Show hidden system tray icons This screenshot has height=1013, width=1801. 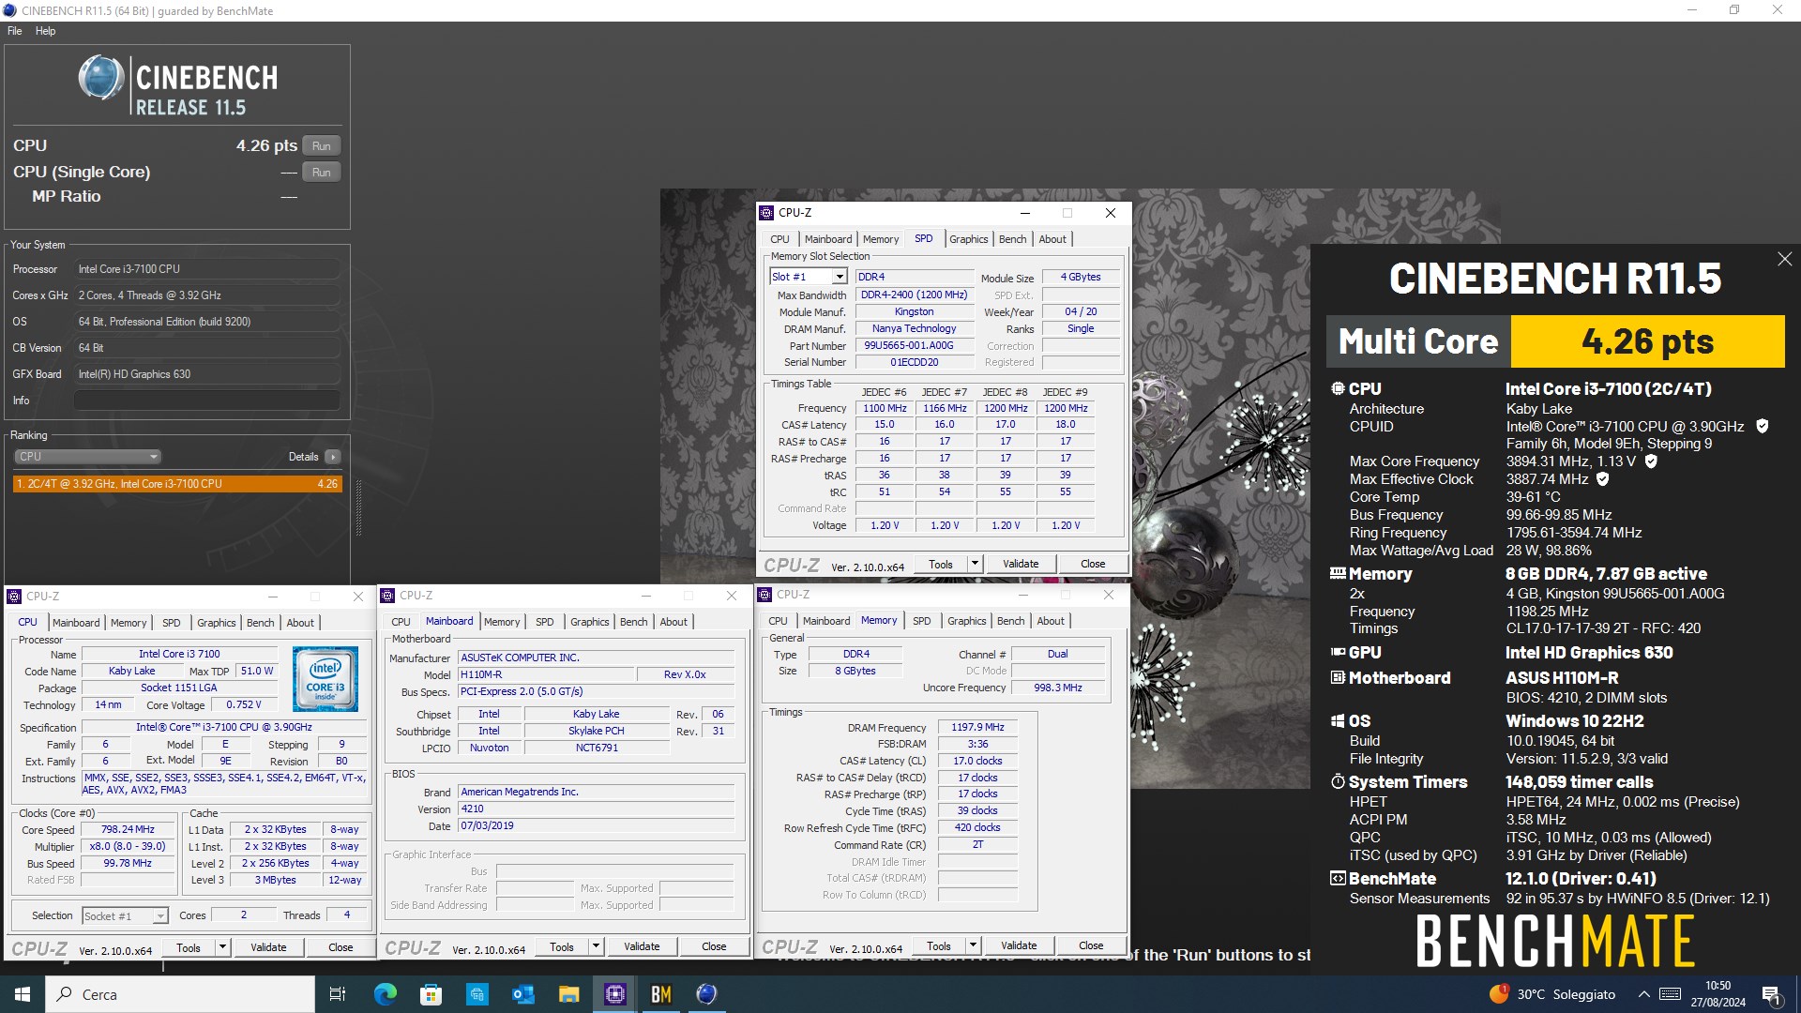pyautogui.click(x=1643, y=994)
